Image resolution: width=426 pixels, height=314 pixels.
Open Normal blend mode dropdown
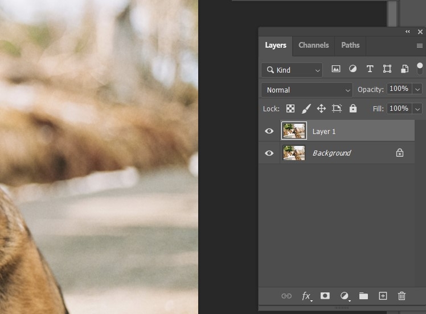tap(307, 90)
